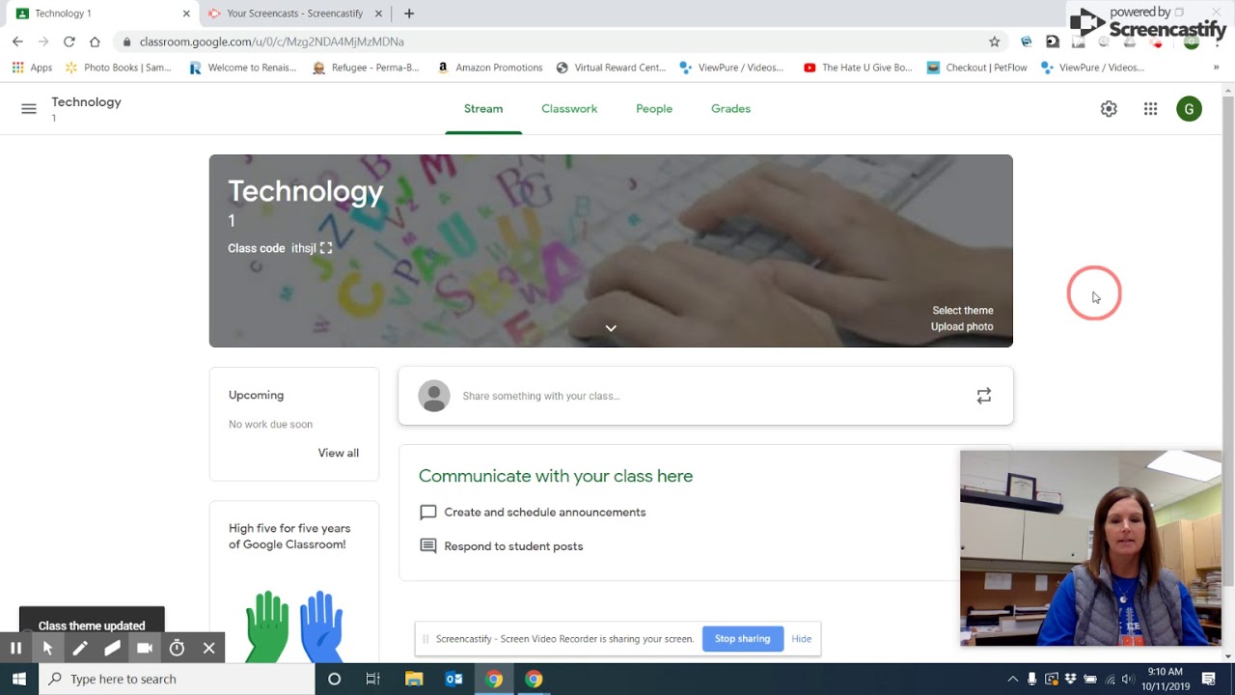This screenshot has width=1235, height=695.
Task: Click Select theme on the banner
Action: (963, 310)
